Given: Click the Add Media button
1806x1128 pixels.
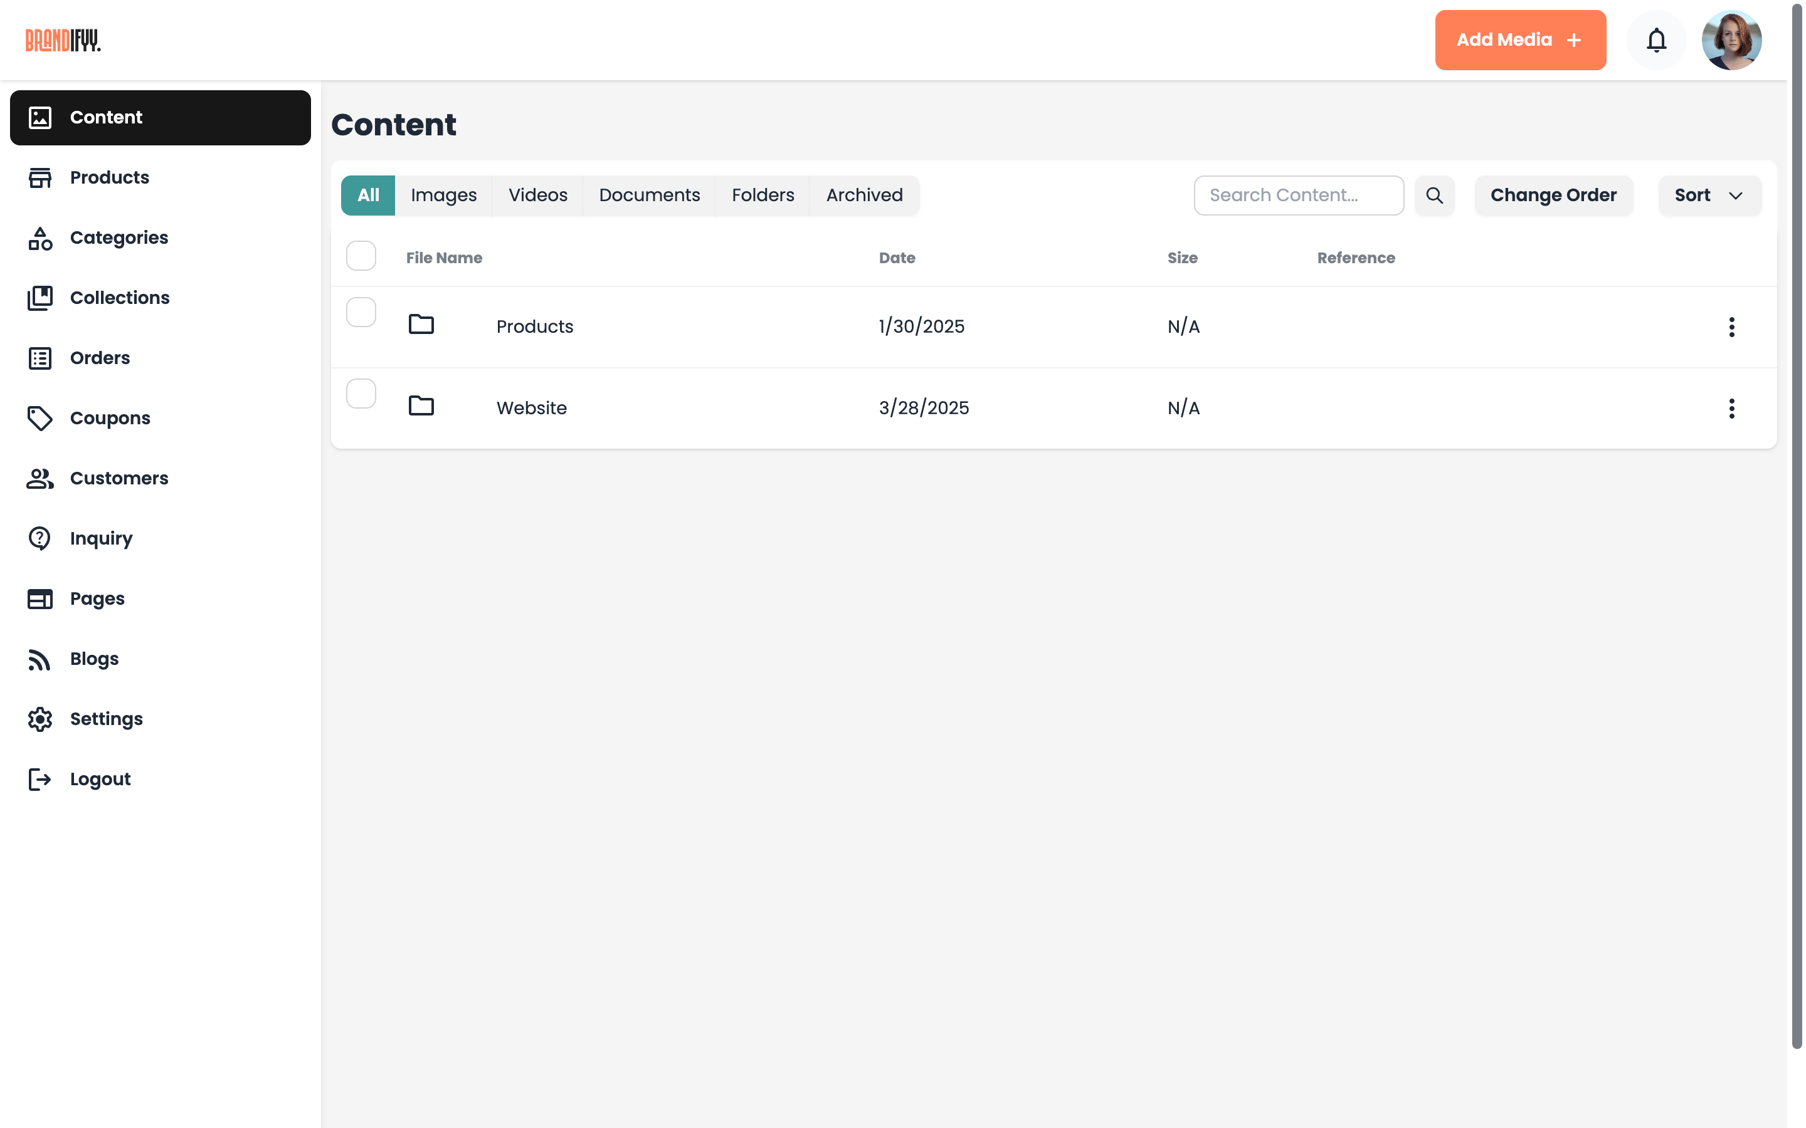Looking at the screenshot, I should [x=1520, y=39].
